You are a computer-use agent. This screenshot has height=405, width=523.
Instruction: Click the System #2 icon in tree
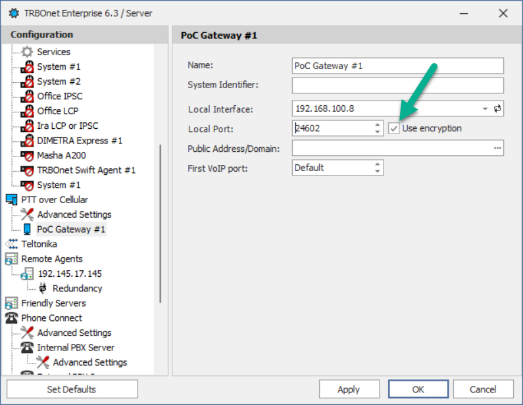[27, 82]
